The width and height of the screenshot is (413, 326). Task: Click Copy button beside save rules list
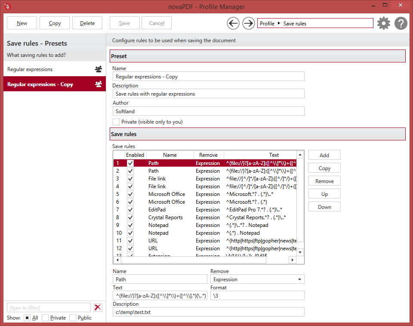point(324,168)
